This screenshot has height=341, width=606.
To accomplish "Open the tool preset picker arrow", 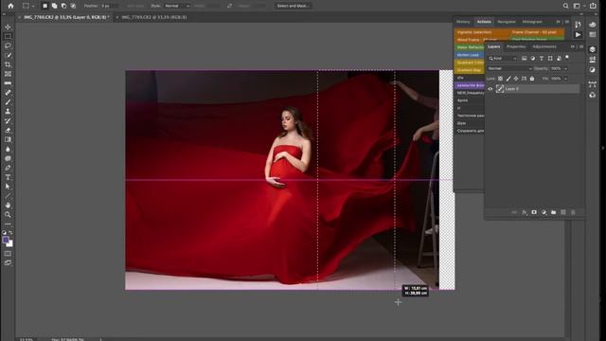I will (x=33, y=6).
